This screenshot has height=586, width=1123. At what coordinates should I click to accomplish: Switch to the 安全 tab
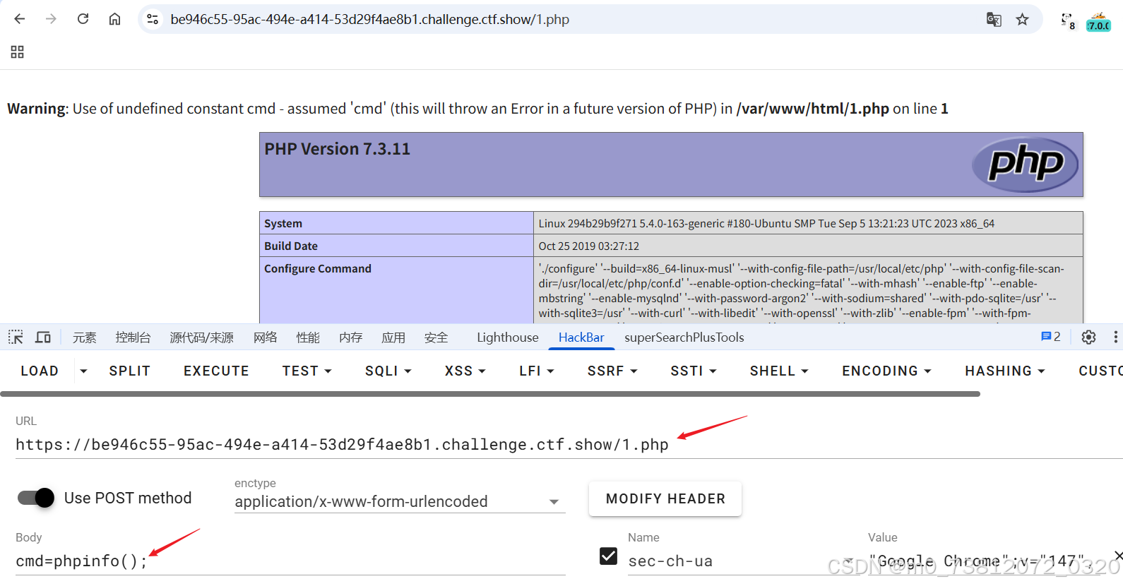tap(436, 337)
